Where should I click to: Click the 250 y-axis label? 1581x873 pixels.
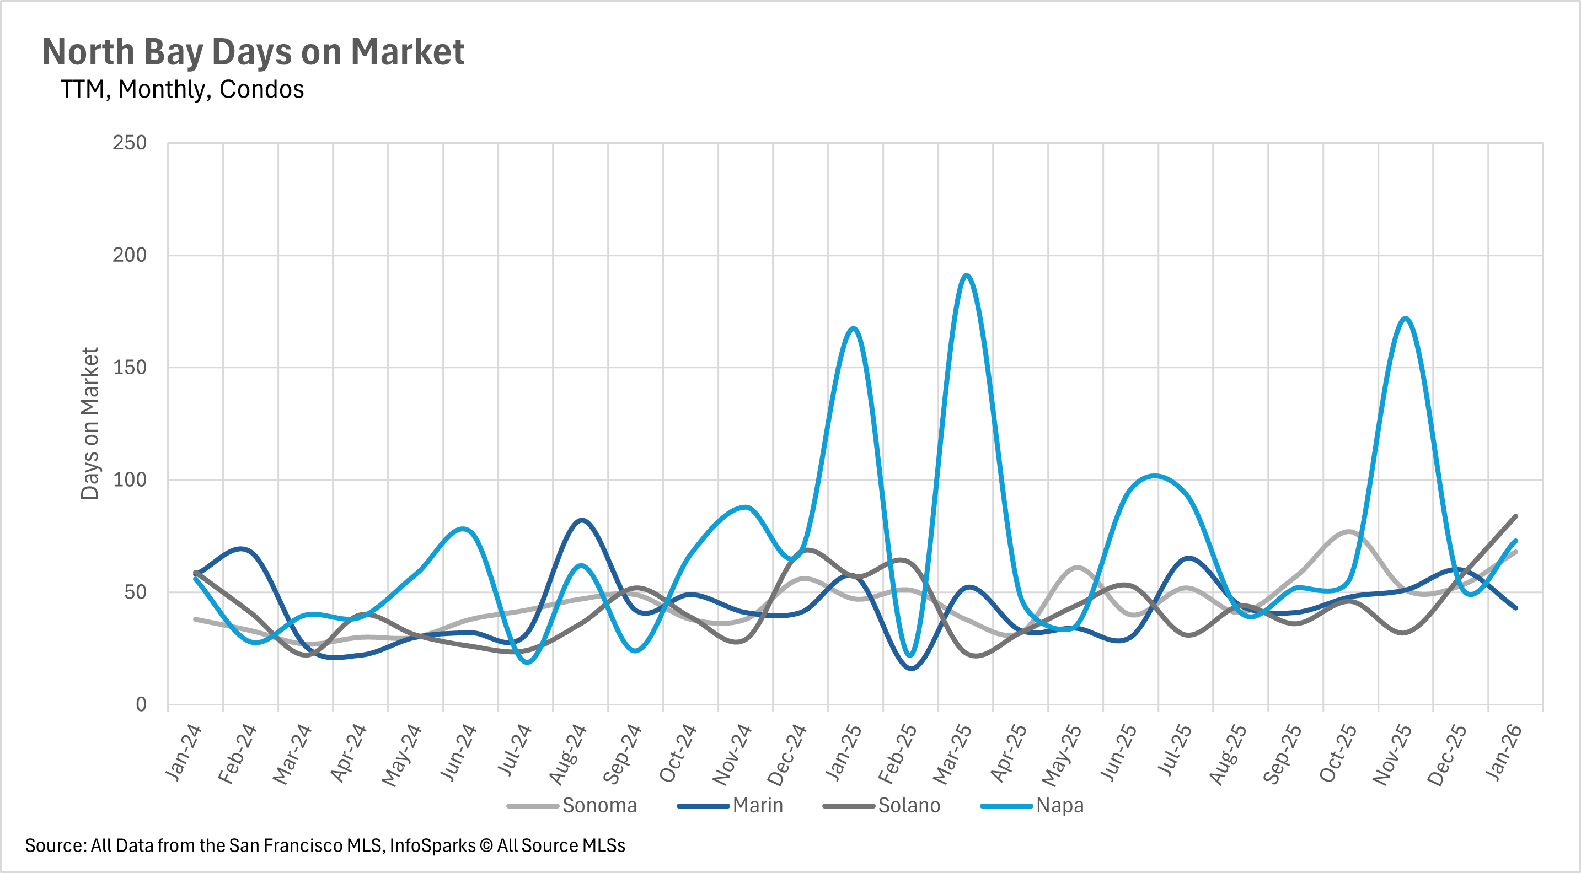pos(130,143)
